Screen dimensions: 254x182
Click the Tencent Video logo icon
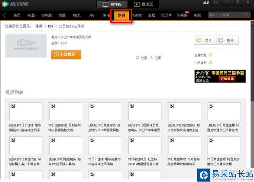tap(5, 4)
